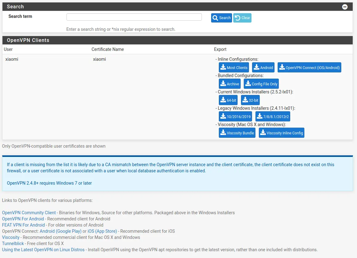Select xiaomi in the Certificate Name column

tap(99, 59)
